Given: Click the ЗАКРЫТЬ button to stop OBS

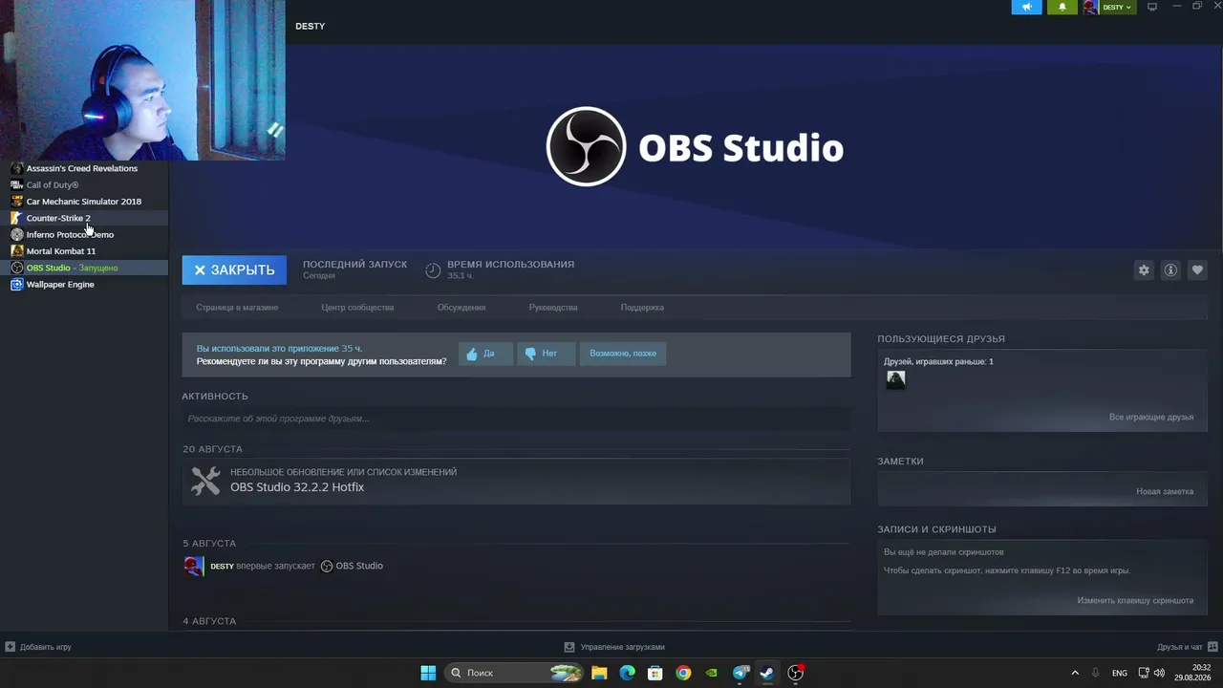Looking at the screenshot, I should click(234, 269).
